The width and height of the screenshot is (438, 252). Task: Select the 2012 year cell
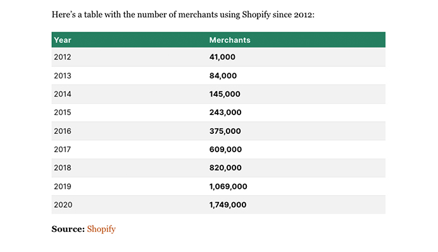(x=63, y=57)
